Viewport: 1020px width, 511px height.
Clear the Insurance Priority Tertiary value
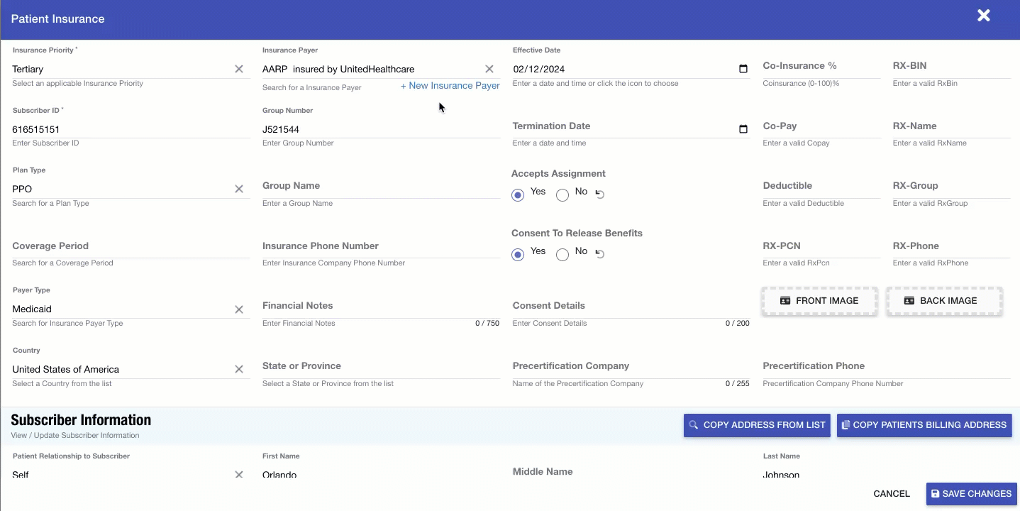tap(239, 69)
